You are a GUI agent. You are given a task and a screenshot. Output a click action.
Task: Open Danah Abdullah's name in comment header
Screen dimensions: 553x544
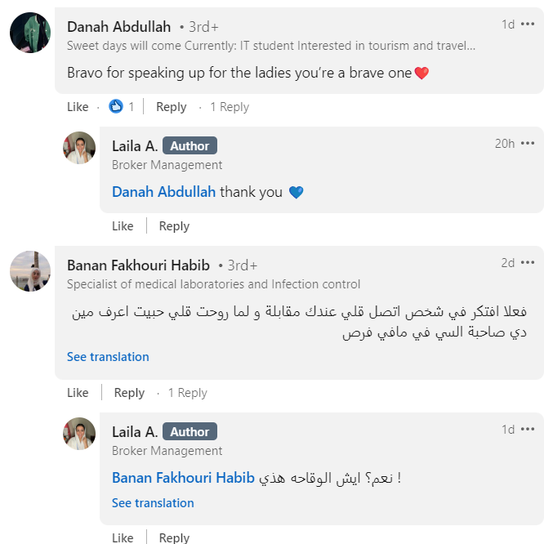(x=118, y=27)
